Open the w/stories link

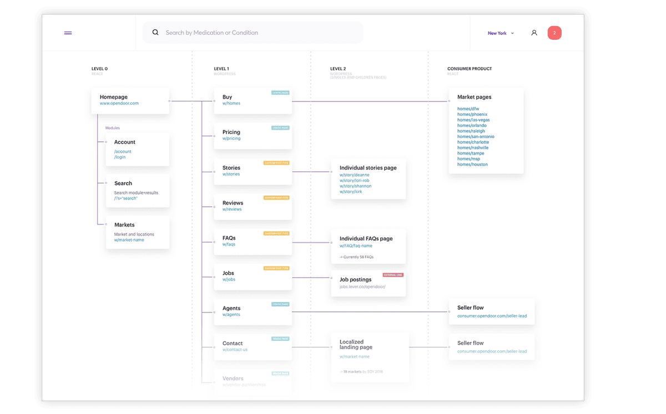click(x=231, y=175)
